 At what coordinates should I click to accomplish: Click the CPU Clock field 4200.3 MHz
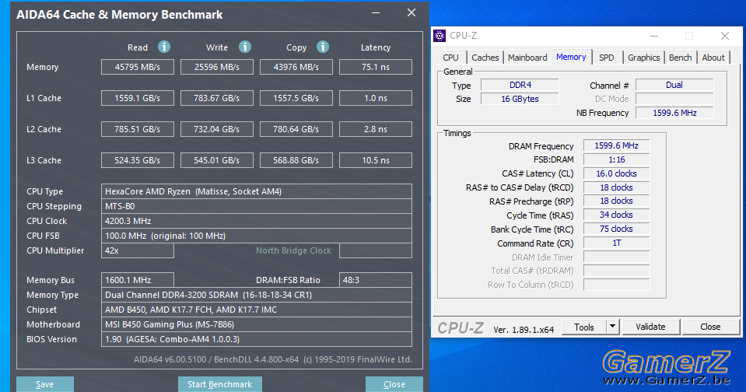pos(257,221)
